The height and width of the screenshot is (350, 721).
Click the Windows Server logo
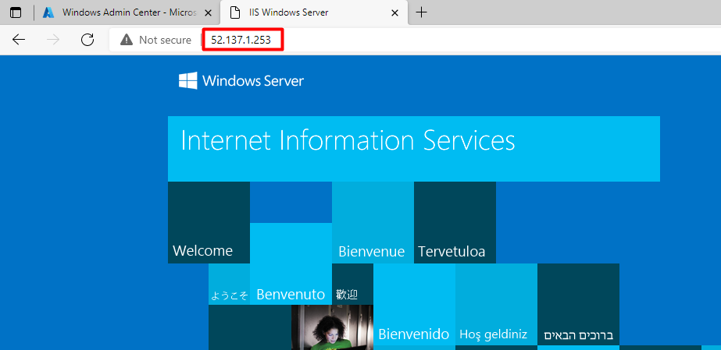pyautogui.click(x=241, y=81)
